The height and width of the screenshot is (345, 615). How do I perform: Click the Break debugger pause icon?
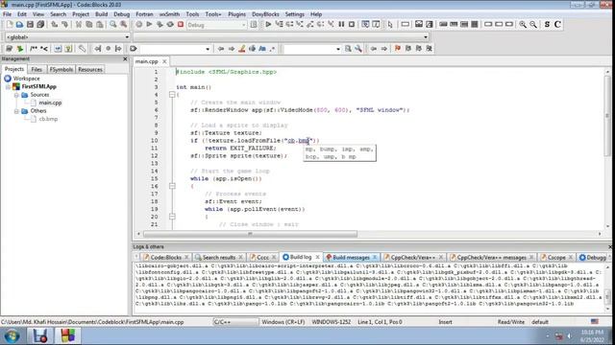[341, 25]
